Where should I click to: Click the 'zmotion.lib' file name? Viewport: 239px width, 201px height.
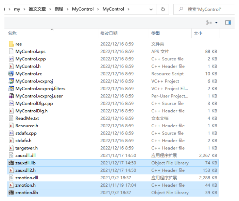click(x=27, y=193)
